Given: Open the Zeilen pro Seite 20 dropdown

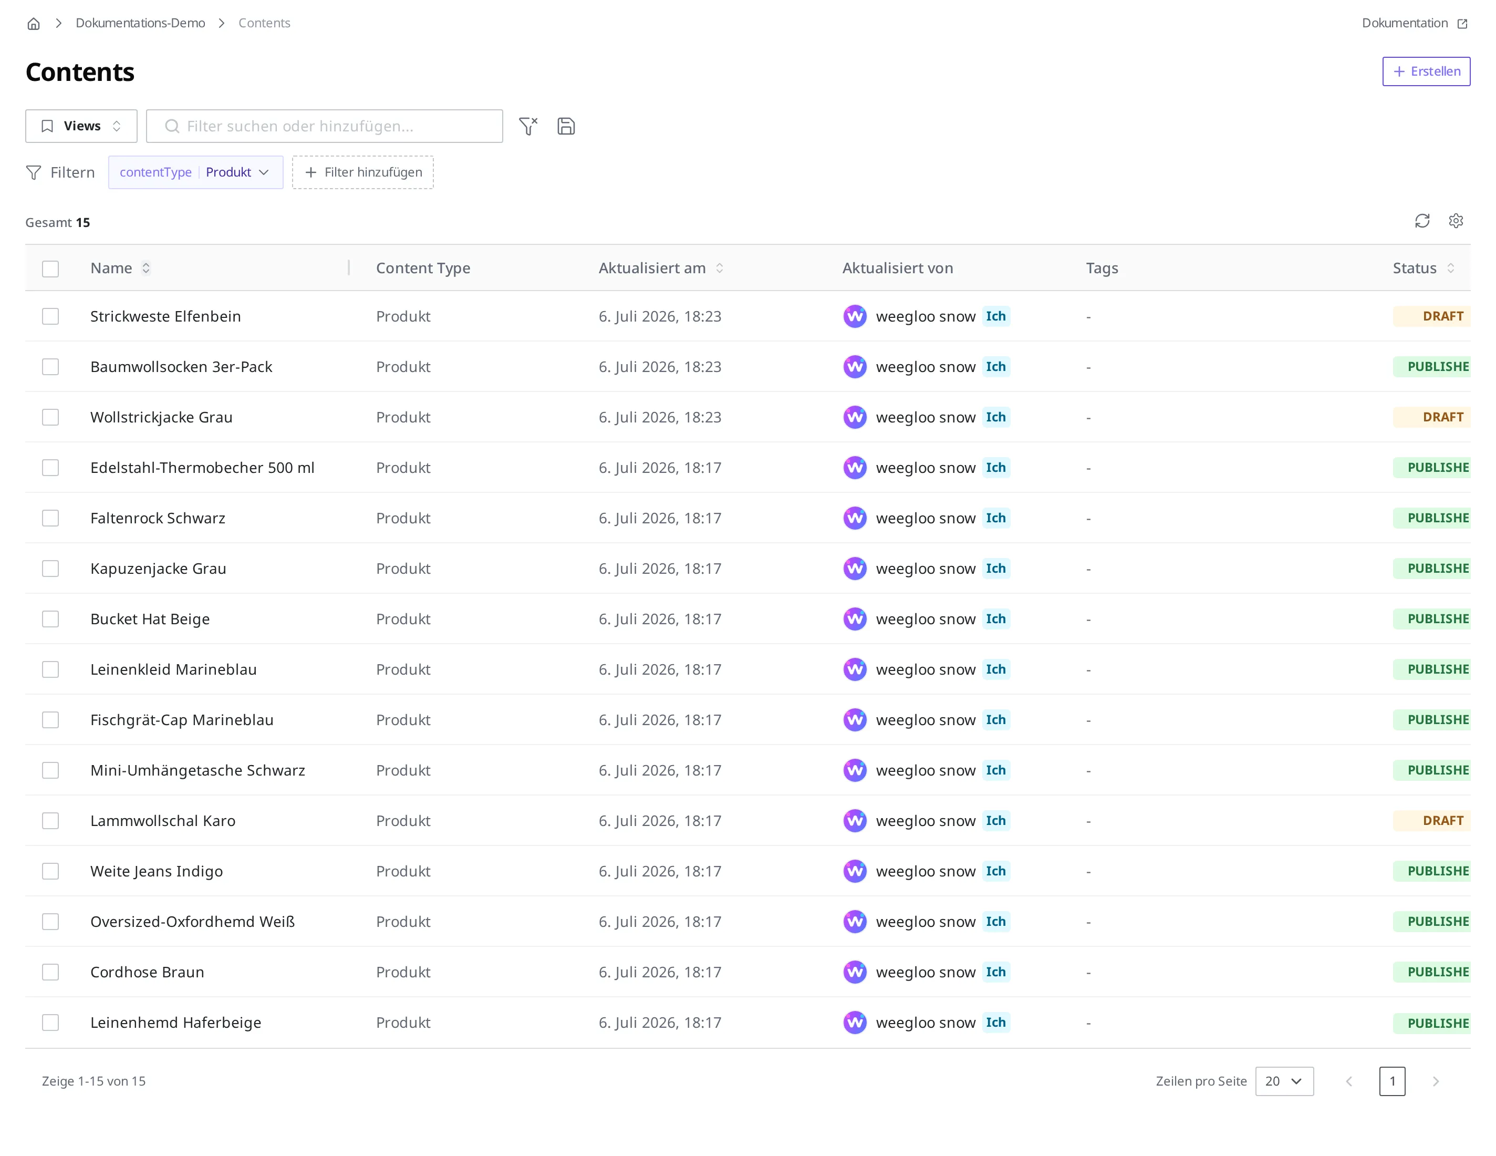Looking at the screenshot, I should tap(1284, 1081).
